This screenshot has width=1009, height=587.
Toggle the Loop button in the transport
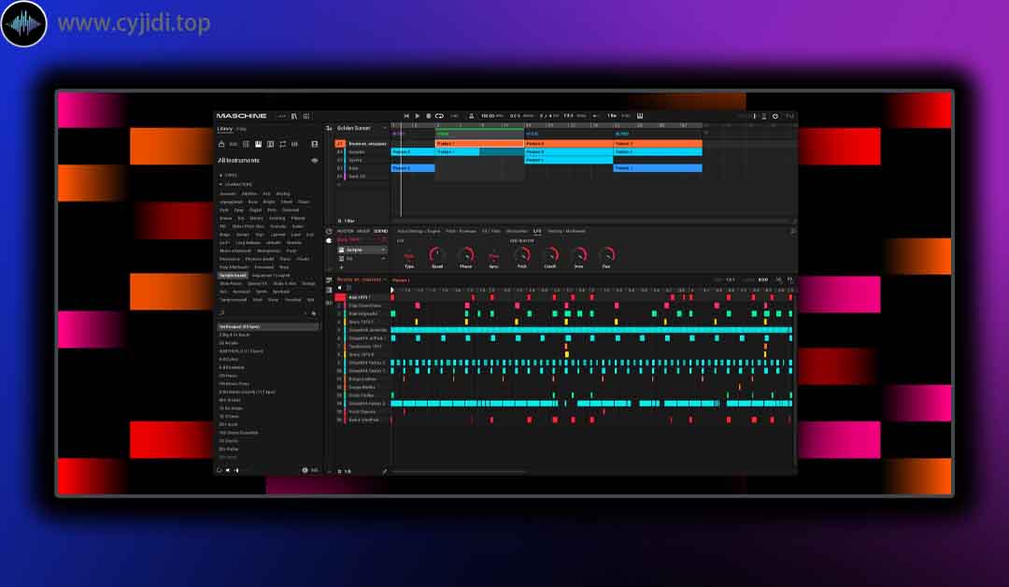[x=439, y=116]
